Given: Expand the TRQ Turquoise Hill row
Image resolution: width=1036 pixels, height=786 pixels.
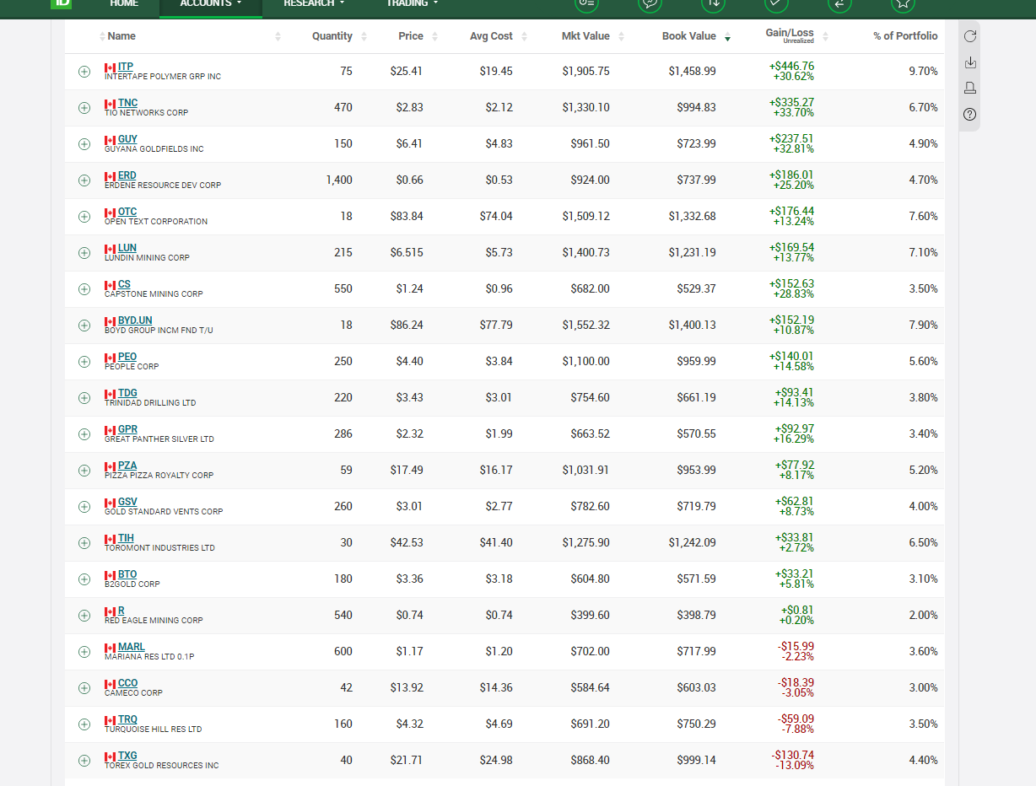Looking at the screenshot, I should [84, 724].
